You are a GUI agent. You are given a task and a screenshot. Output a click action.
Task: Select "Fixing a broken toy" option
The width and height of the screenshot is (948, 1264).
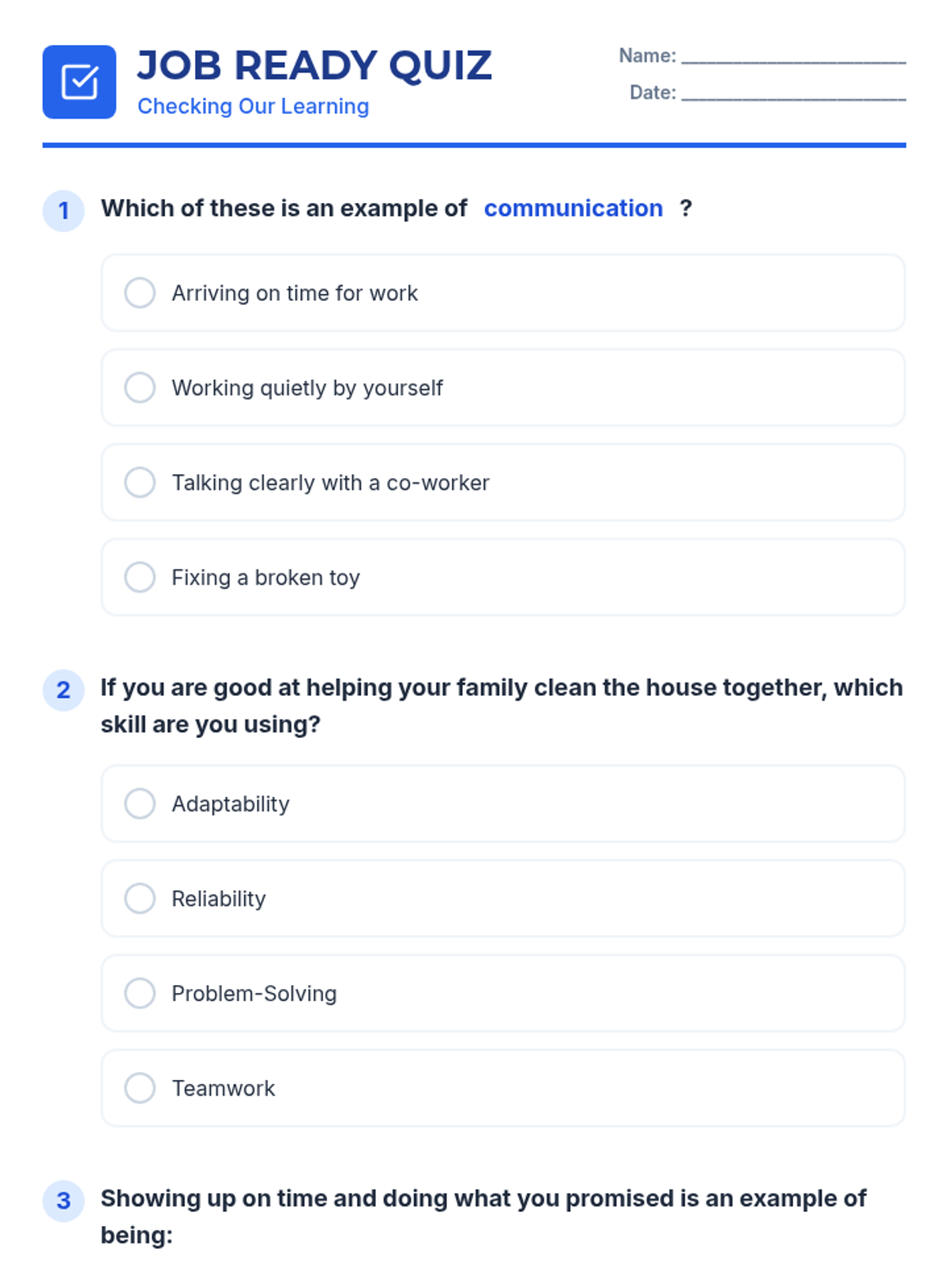pos(140,577)
